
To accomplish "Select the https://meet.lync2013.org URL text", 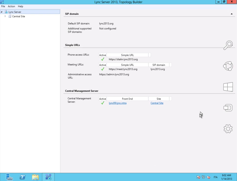I will 123,69.
